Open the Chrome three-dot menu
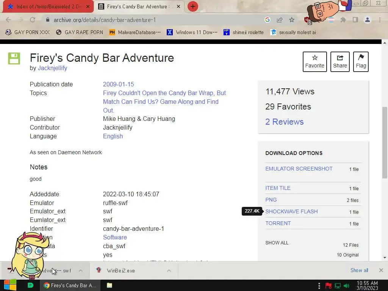Screen dimensions: 388x291 coord(380,20)
